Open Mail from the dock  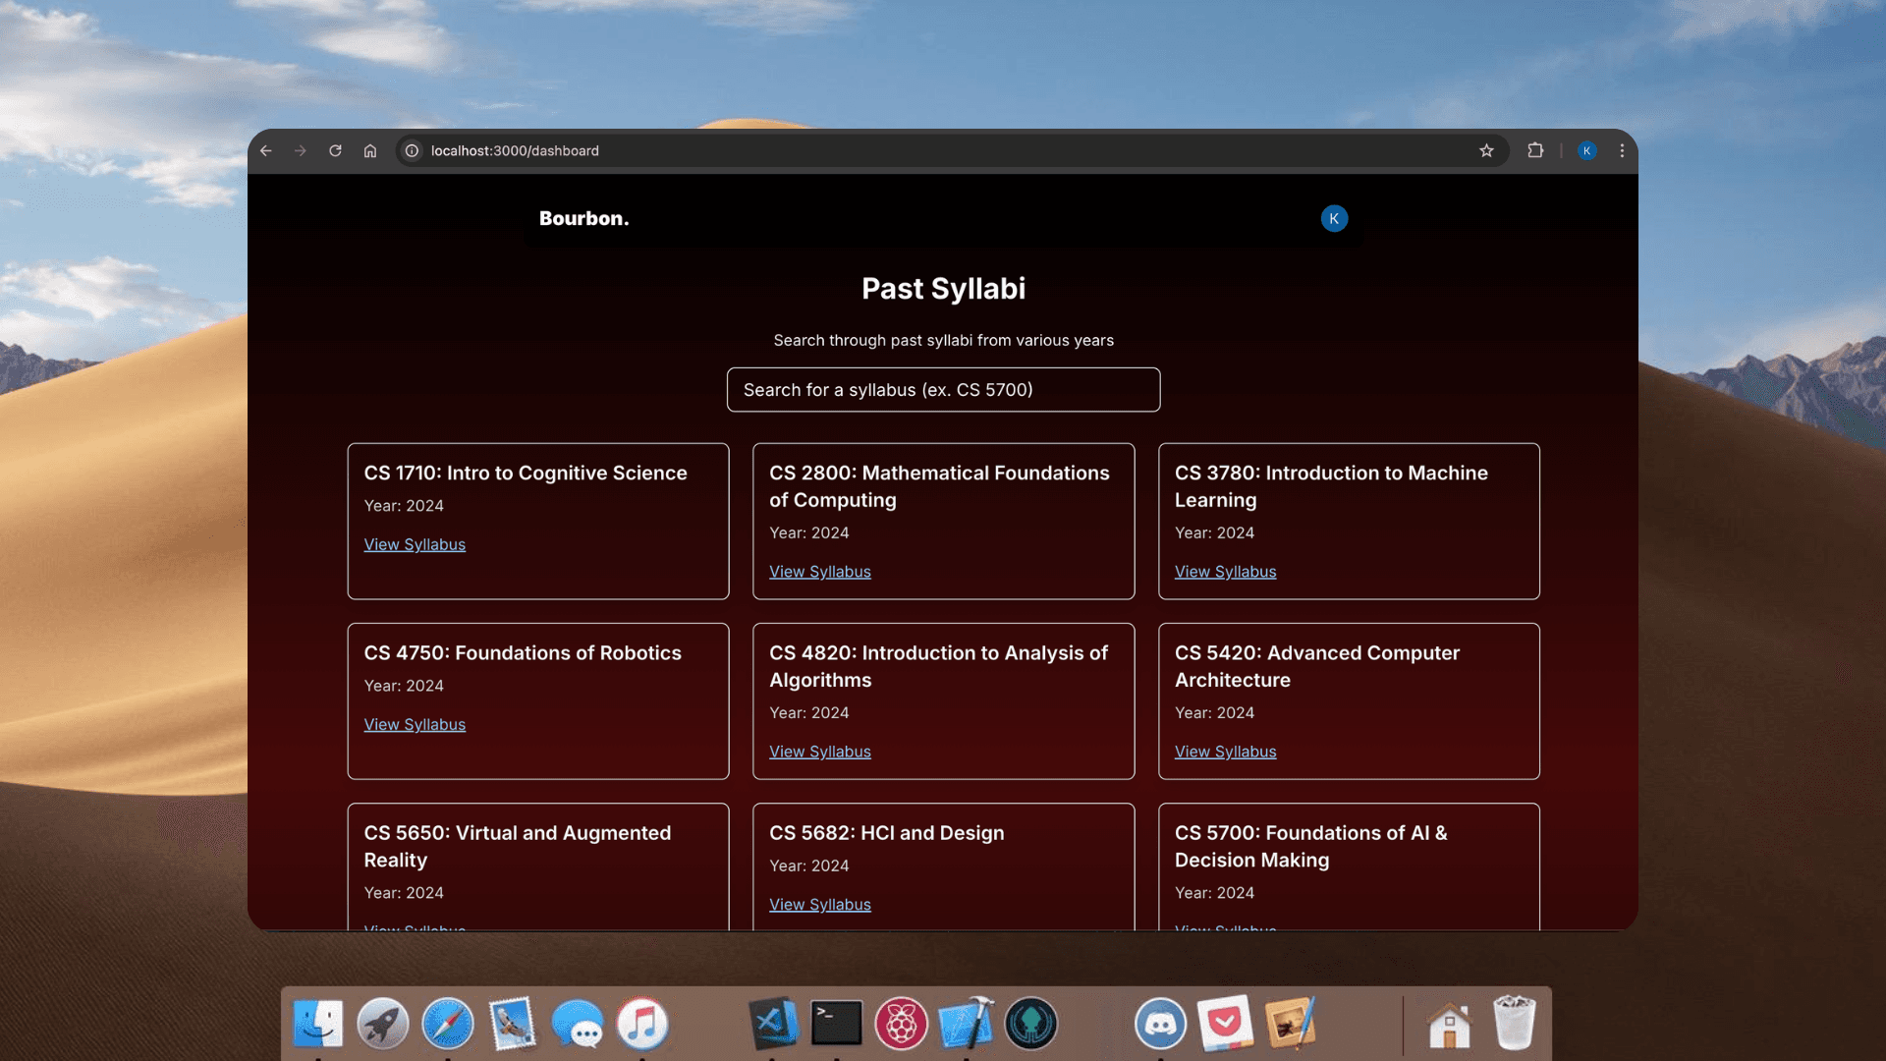point(513,1024)
